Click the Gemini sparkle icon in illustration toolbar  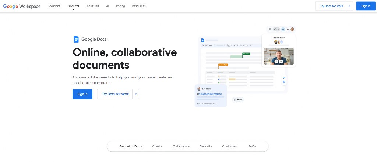pos(288,29)
